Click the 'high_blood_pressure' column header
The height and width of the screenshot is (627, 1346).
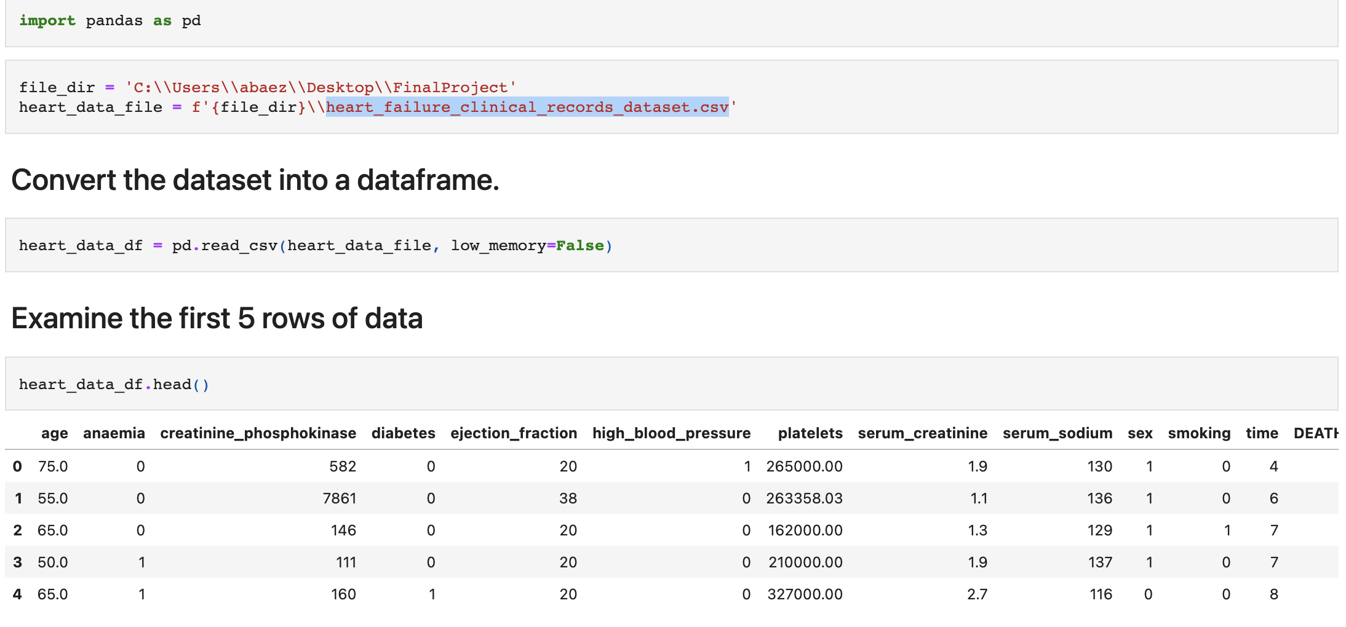tap(672, 433)
